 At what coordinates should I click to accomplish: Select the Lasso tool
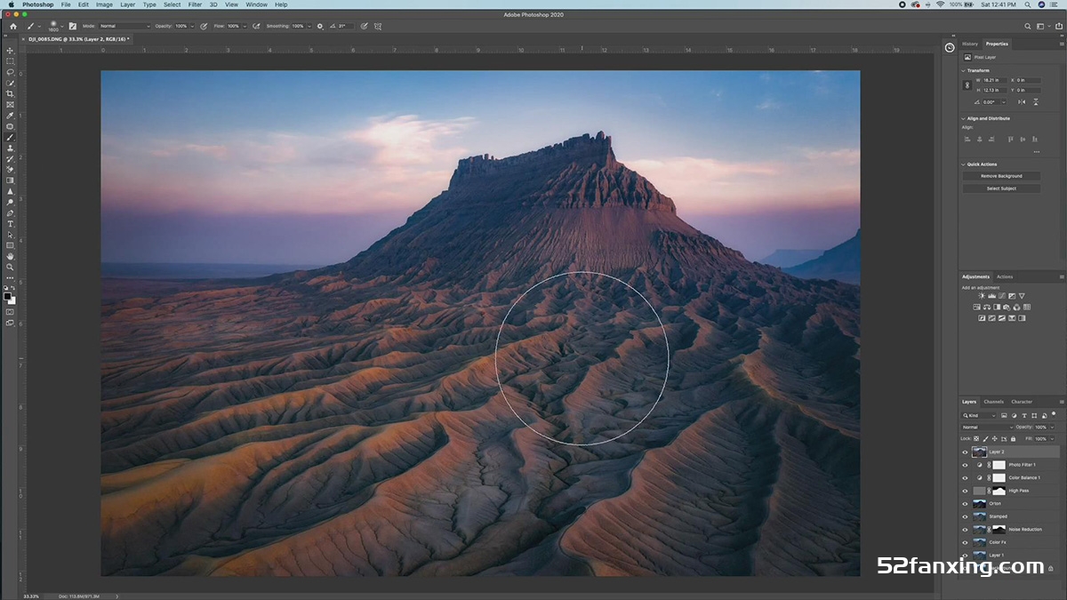pyautogui.click(x=11, y=72)
